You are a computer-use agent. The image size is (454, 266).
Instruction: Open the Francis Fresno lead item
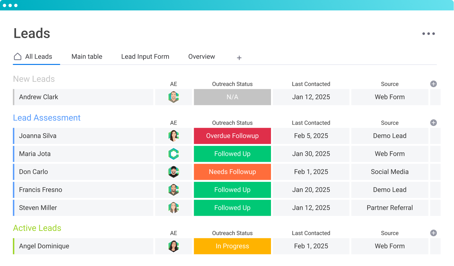[41, 190]
